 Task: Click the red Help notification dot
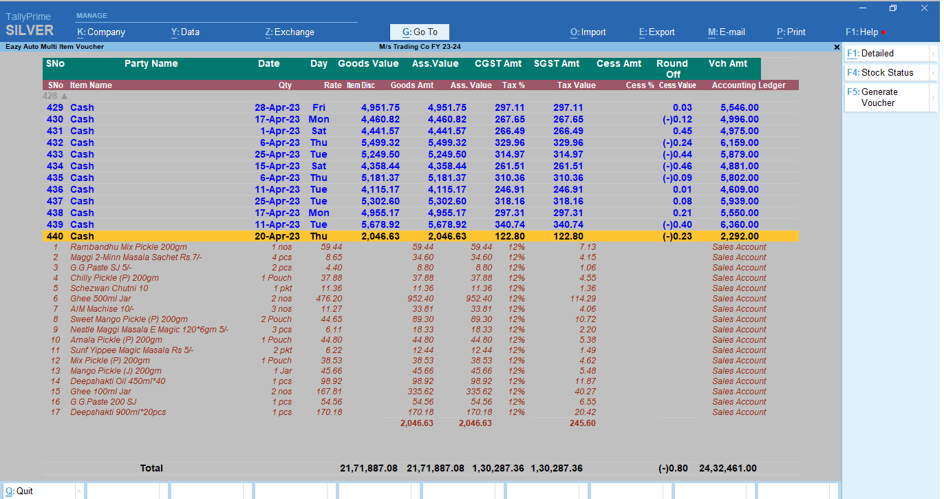(883, 32)
